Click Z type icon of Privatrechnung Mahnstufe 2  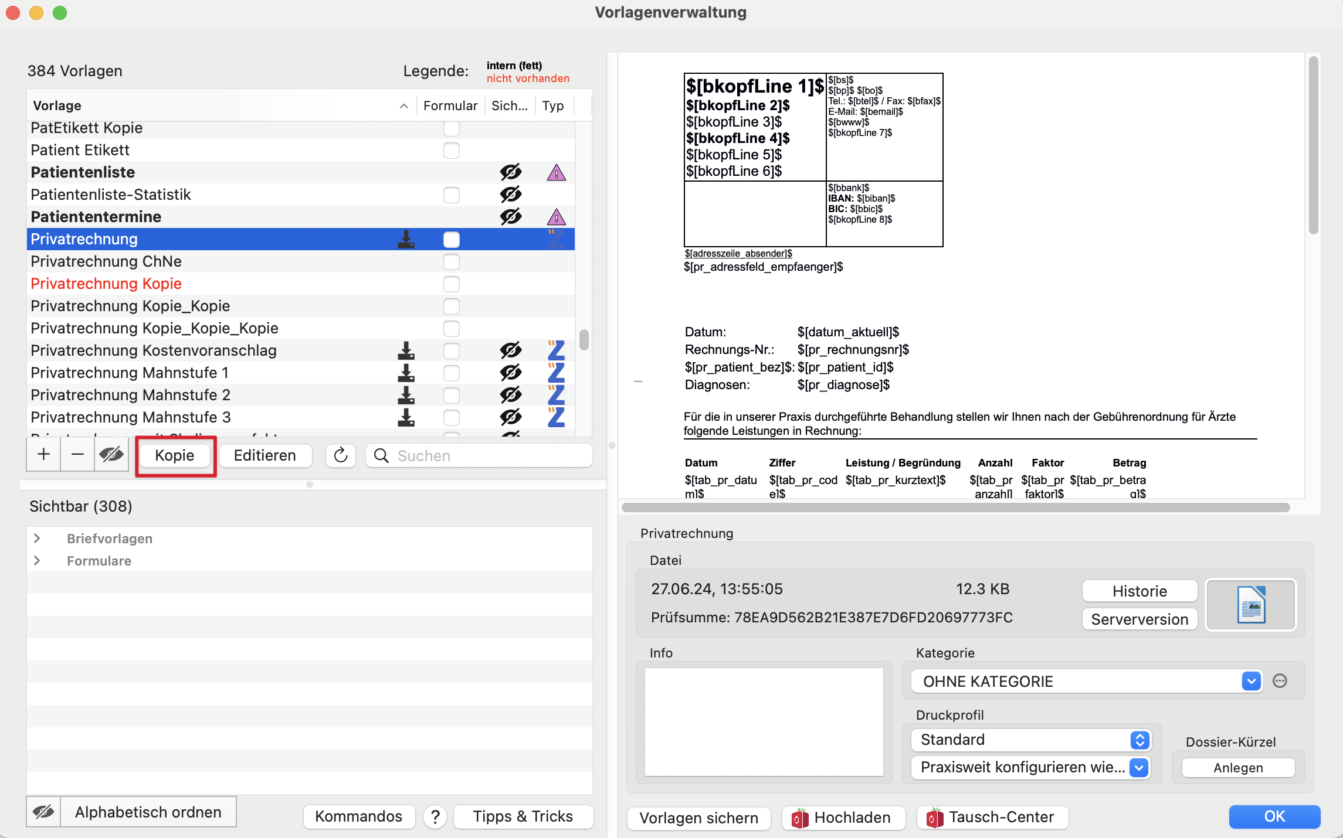(x=556, y=395)
